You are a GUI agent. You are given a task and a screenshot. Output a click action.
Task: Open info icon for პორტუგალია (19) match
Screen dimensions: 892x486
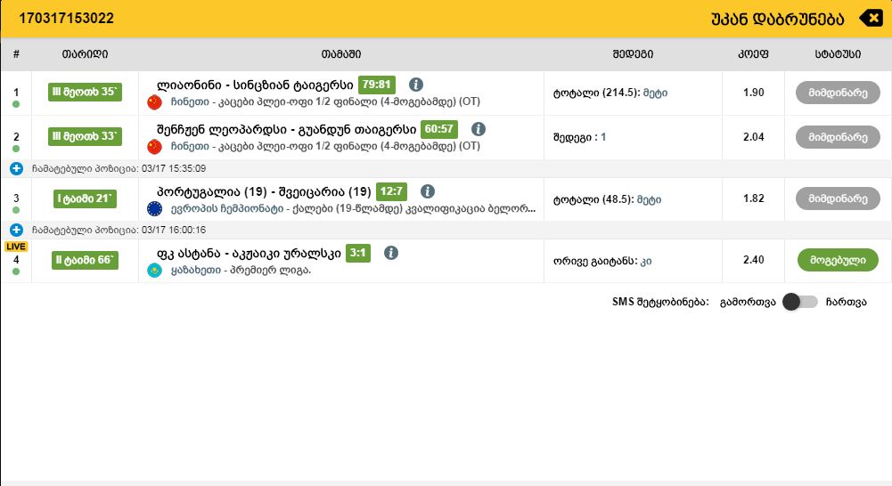tap(428, 191)
